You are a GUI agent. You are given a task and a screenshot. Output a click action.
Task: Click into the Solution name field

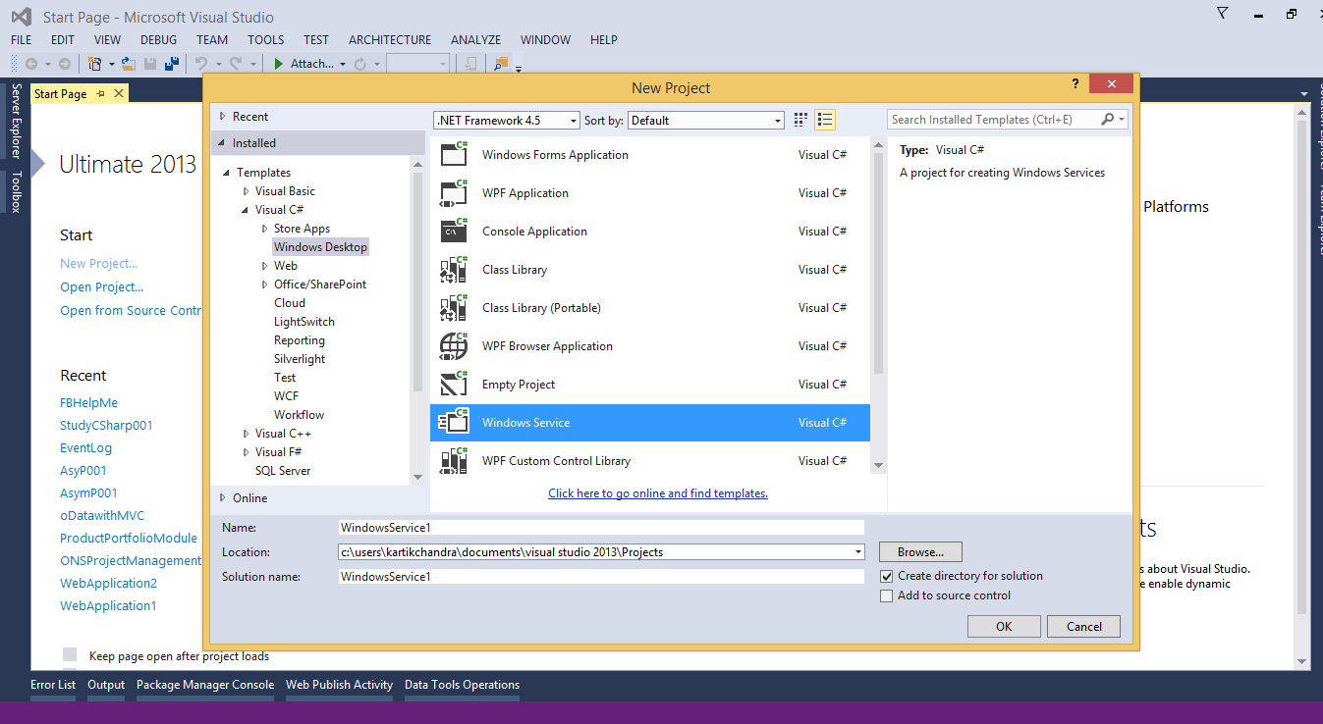tap(601, 577)
